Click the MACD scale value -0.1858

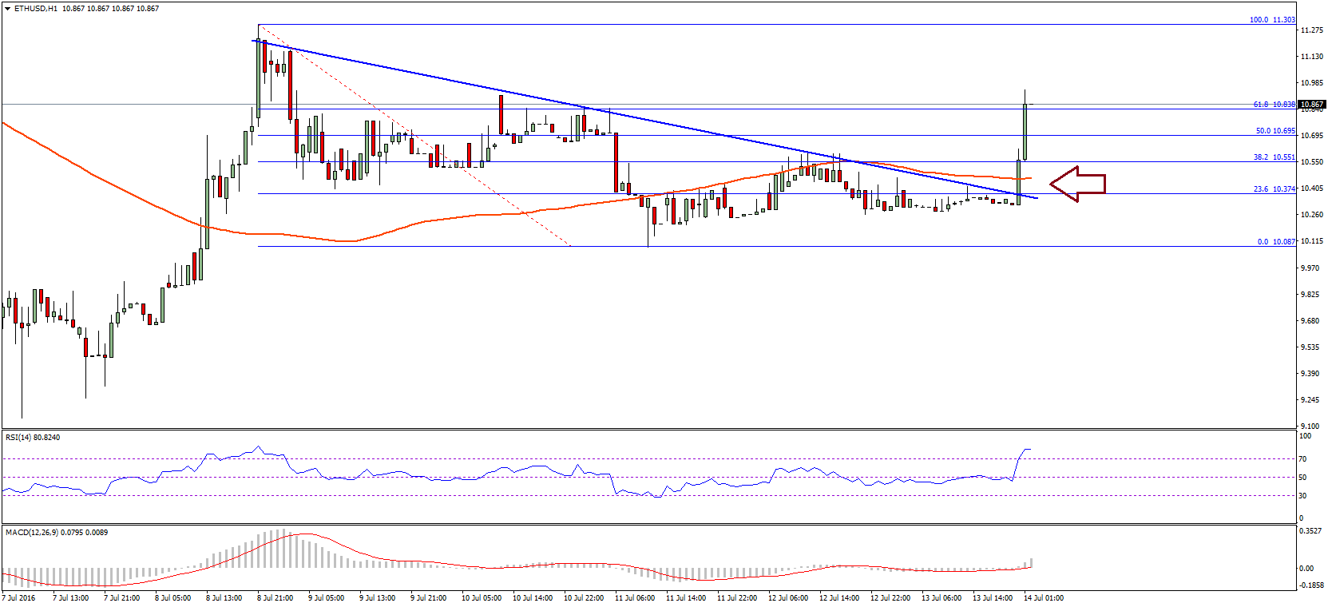pos(1310,585)
